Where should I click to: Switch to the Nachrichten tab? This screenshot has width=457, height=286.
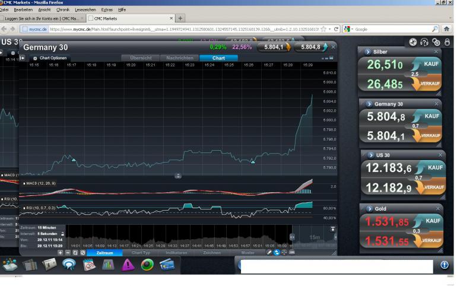point(179,58)
